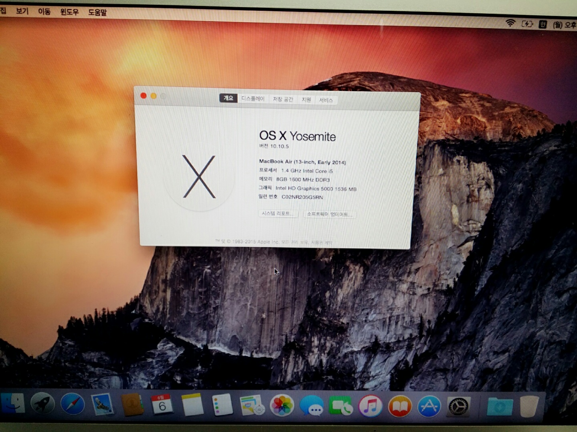Launch Messages from the dock
577x432 pixels.
tap(311, 406)
